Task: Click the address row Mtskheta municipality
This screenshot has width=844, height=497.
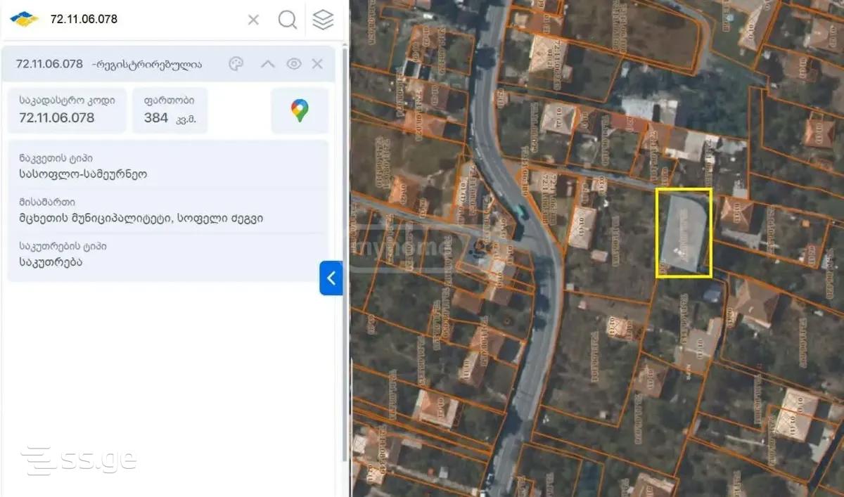Action: click(x=167, y=211)
